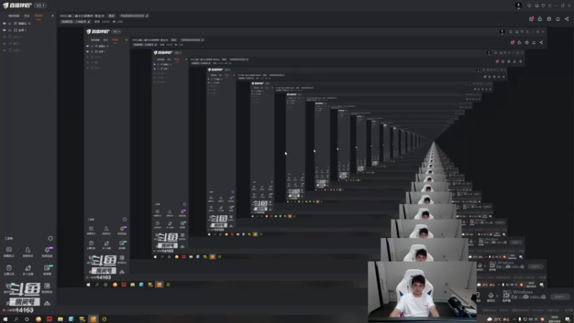Open the Windows Start menu
Image resolution: width=574 pixels, height=323 pixels.
[5, 319]
